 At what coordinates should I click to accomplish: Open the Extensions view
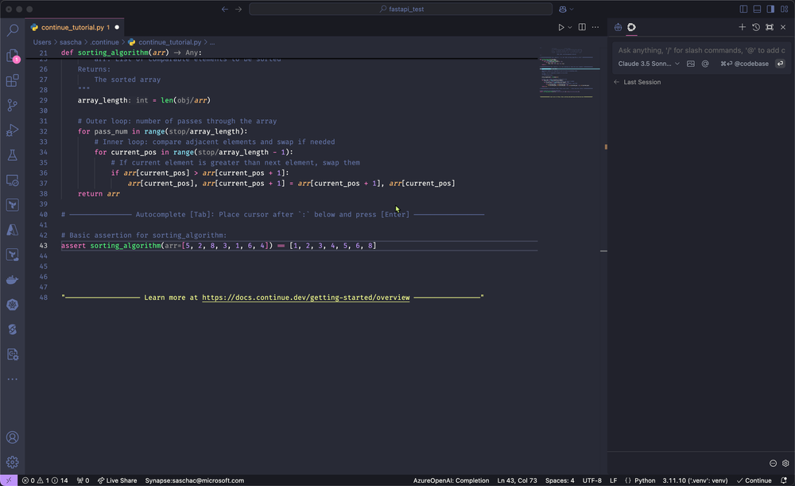click(12, 80)
